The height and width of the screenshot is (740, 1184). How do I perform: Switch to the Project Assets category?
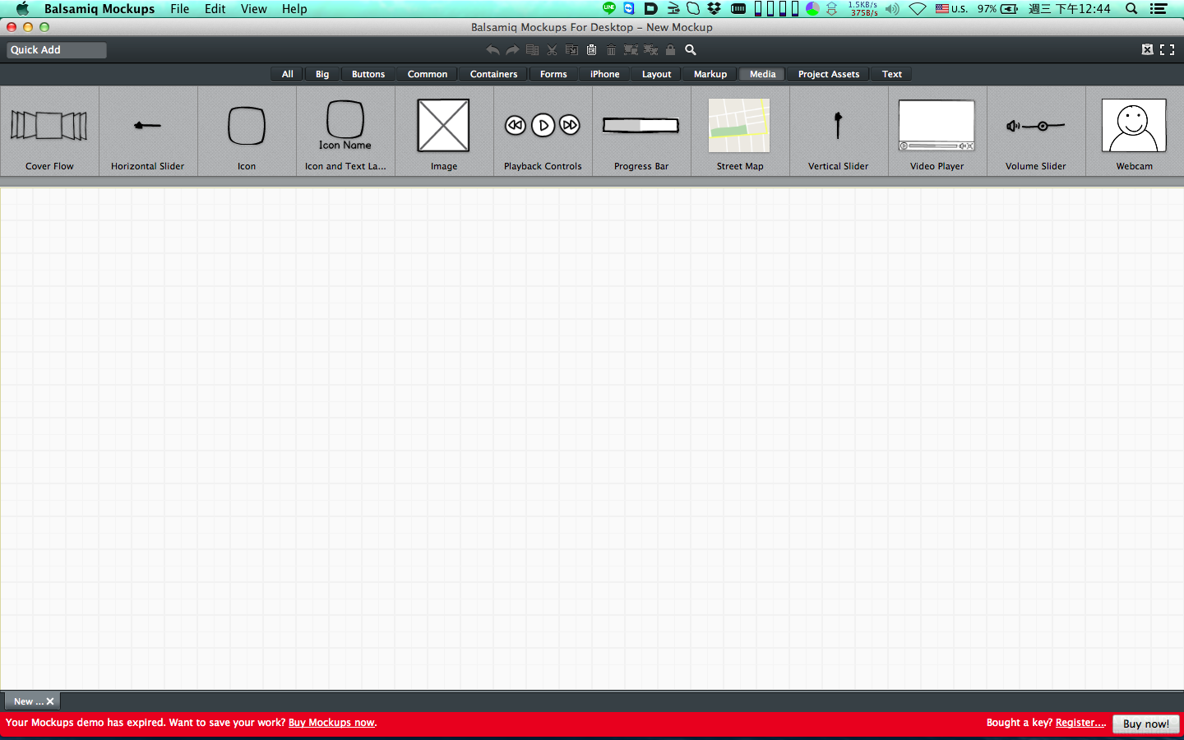pos(829,74)
